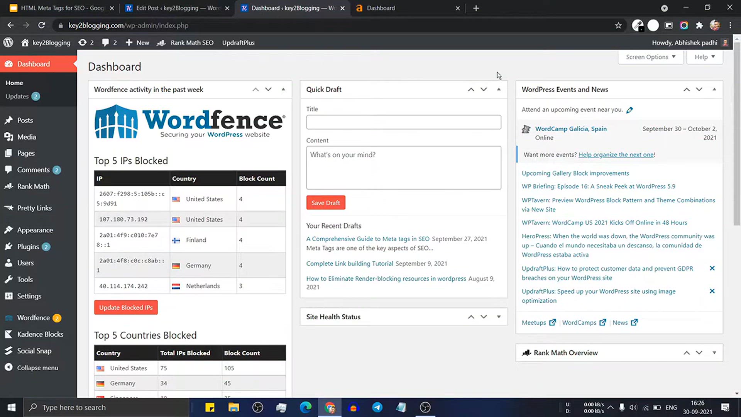Click the Save Draft button
Viewport: 741px width, 417px height.
point(326,203)
